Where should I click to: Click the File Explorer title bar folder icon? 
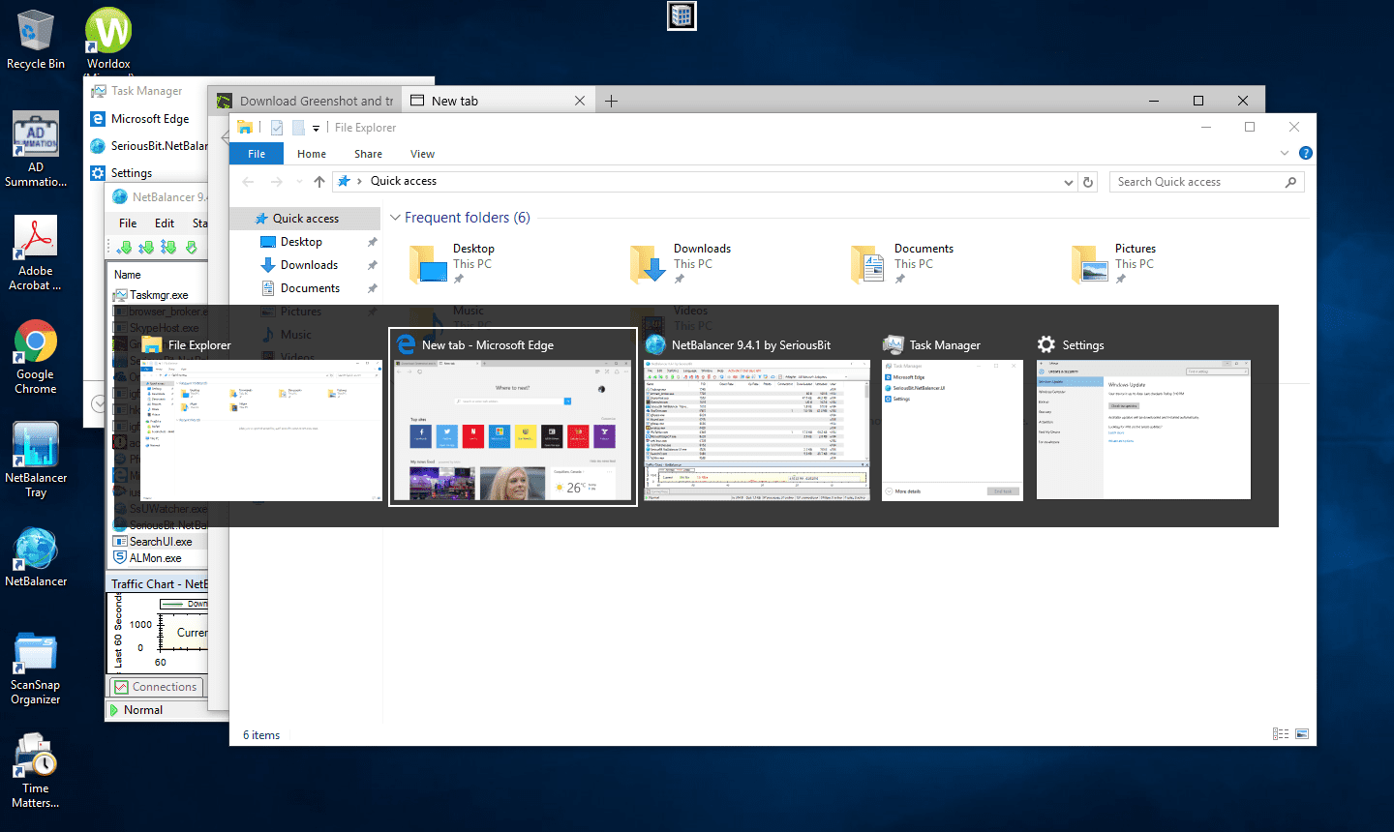245,128
